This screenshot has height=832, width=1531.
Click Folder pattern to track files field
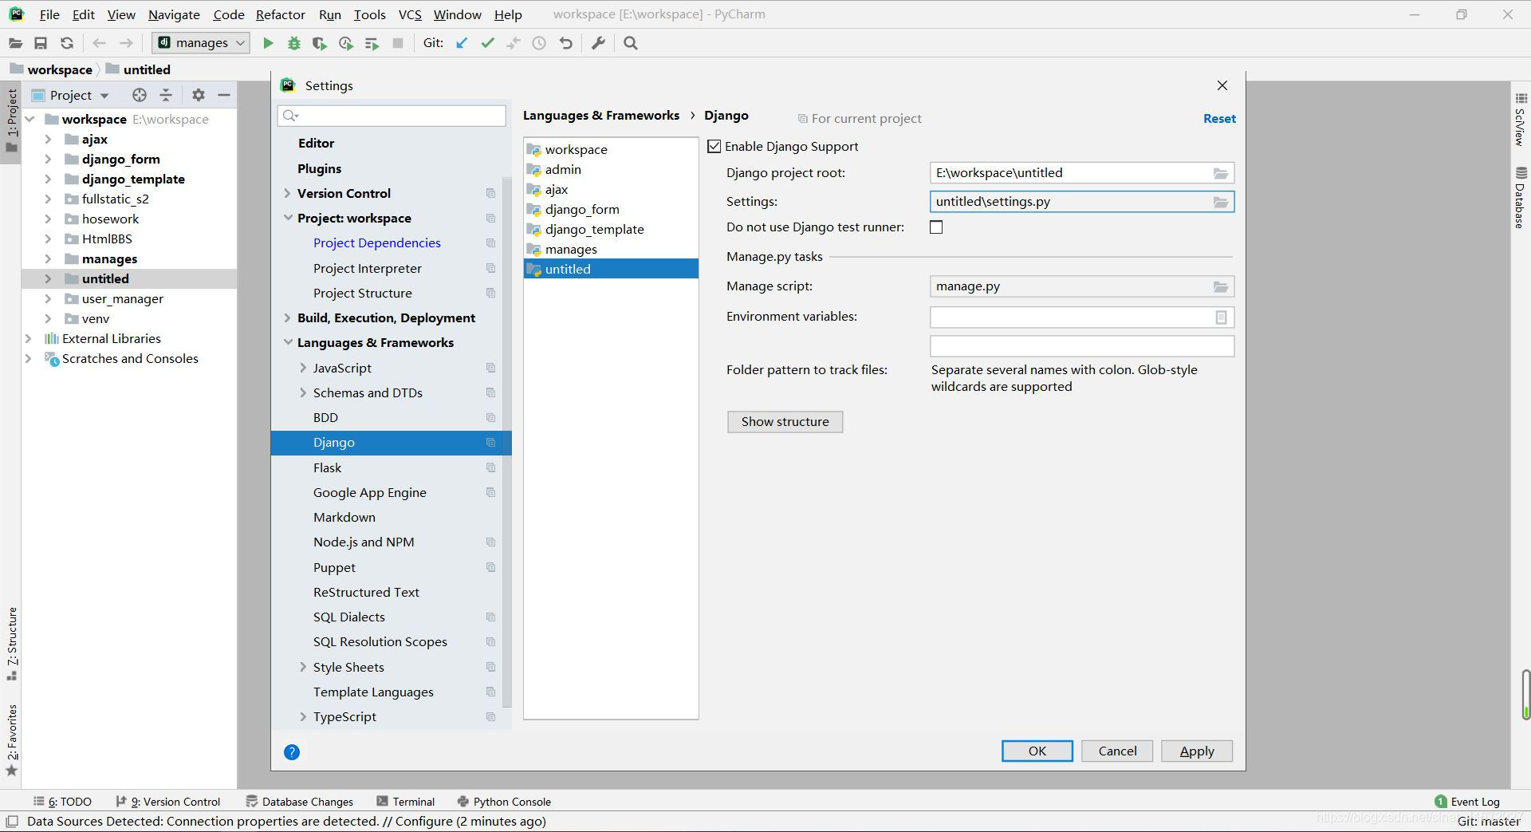click(1081, 345)
